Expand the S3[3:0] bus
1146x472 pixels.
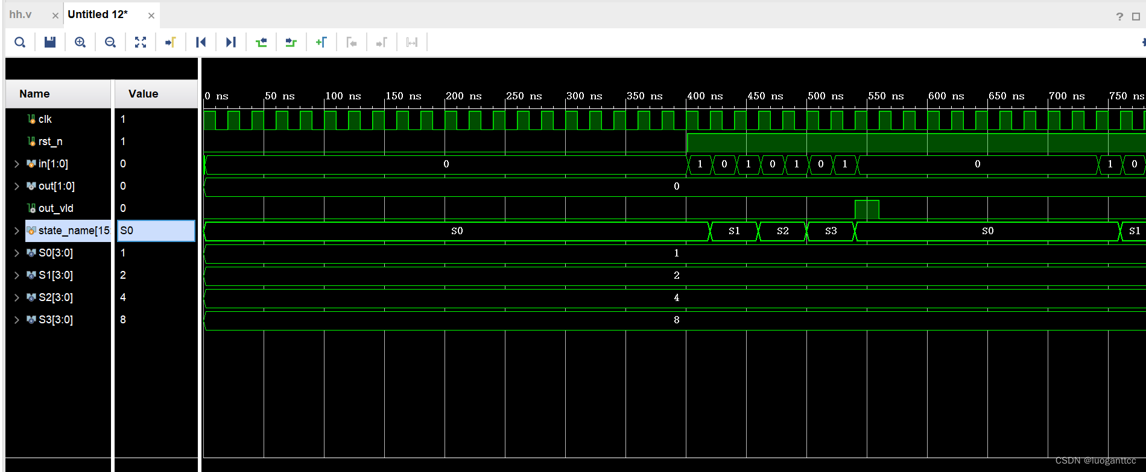(17, 320)
